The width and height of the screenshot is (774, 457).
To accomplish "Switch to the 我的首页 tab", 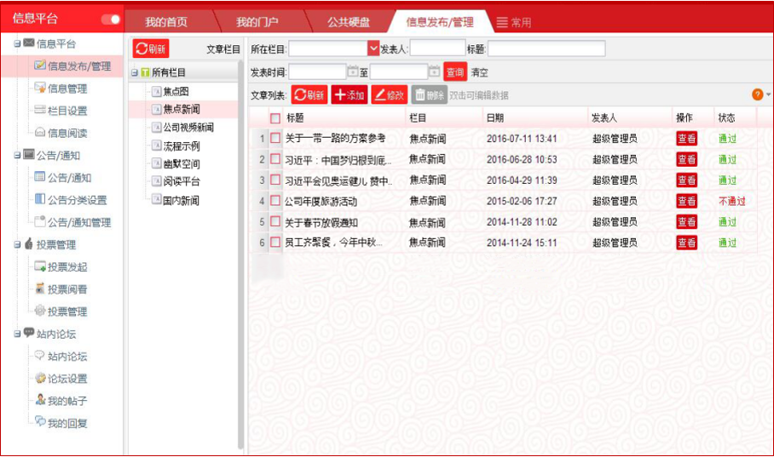I will point(166,21).
